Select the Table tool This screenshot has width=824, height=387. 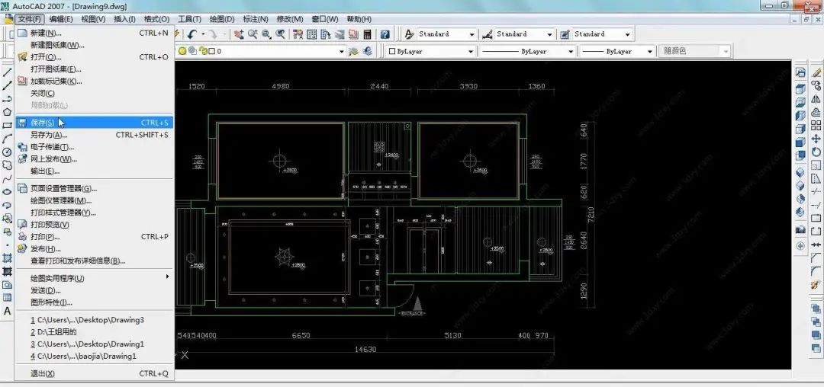(x=8, y=297)
